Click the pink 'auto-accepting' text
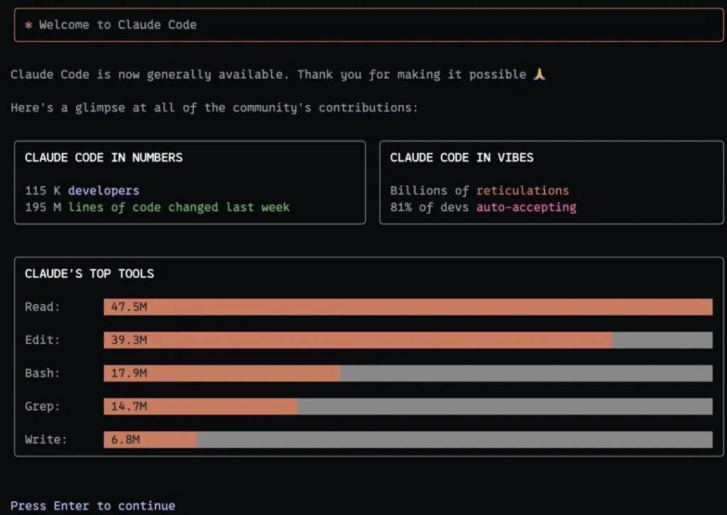The width and height of the screenshot is (727, 515). pyautogui.click(x=525, y=207)
